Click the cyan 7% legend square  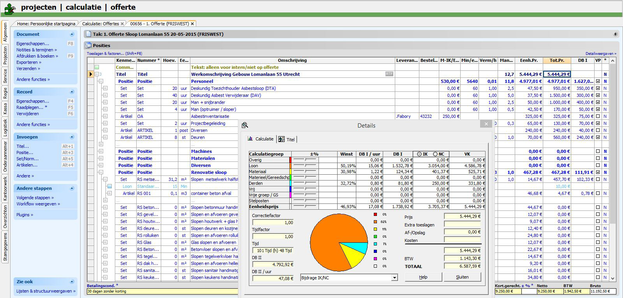coord(375,244)
